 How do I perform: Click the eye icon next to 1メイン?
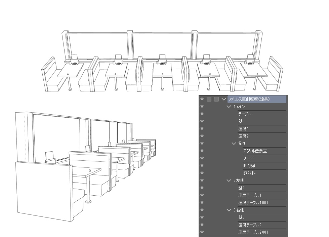tap(202, 107)
